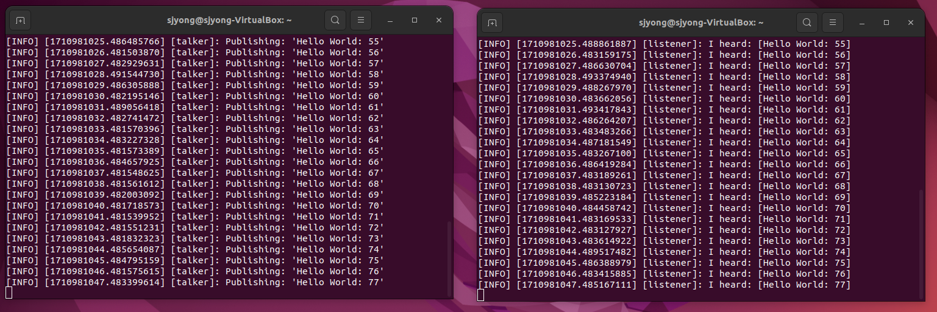Click listener line 'I heard: [Hello World: 69]'

664,197
